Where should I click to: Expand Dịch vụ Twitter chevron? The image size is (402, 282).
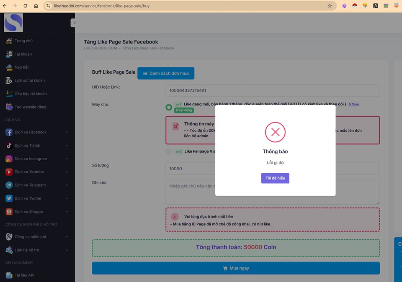67,198
